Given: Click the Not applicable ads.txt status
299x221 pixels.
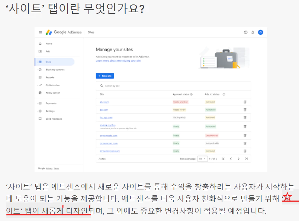Looking at the screenshot, I should (212, 143).
